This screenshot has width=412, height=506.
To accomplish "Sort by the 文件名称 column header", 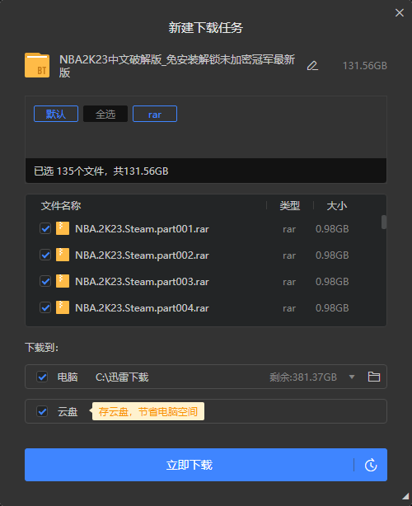I will [x=61, y=205].
